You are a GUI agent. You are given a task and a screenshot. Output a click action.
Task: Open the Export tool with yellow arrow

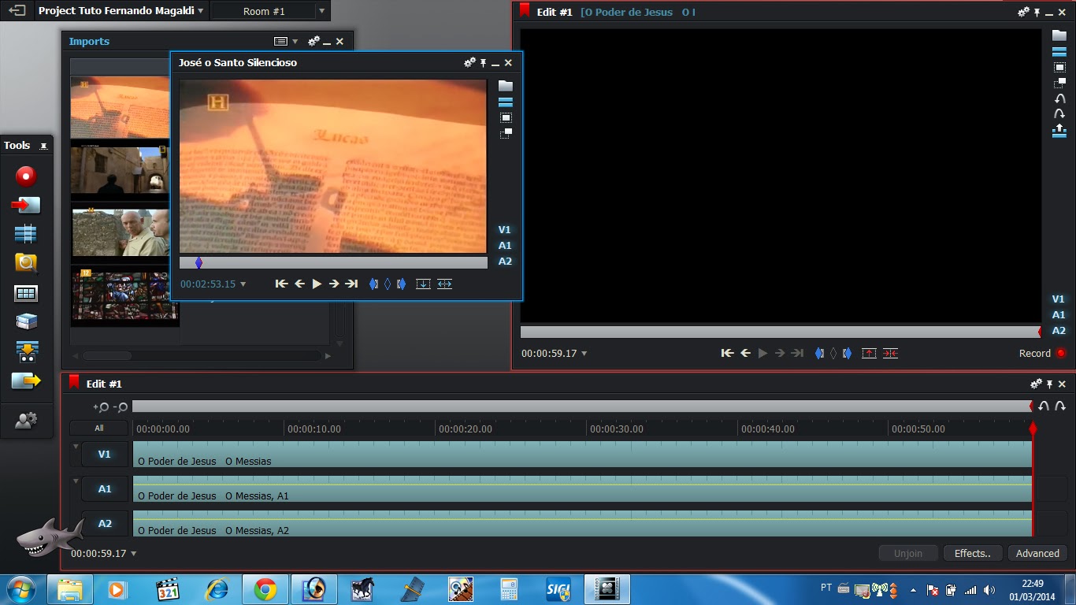pyautogui.click(x=26, y=381)
